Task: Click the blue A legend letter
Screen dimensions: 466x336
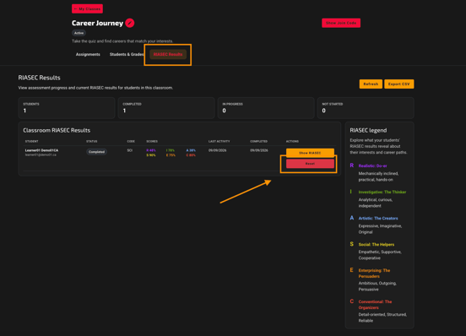Action: pyautogui.click(x=351, y=218)
